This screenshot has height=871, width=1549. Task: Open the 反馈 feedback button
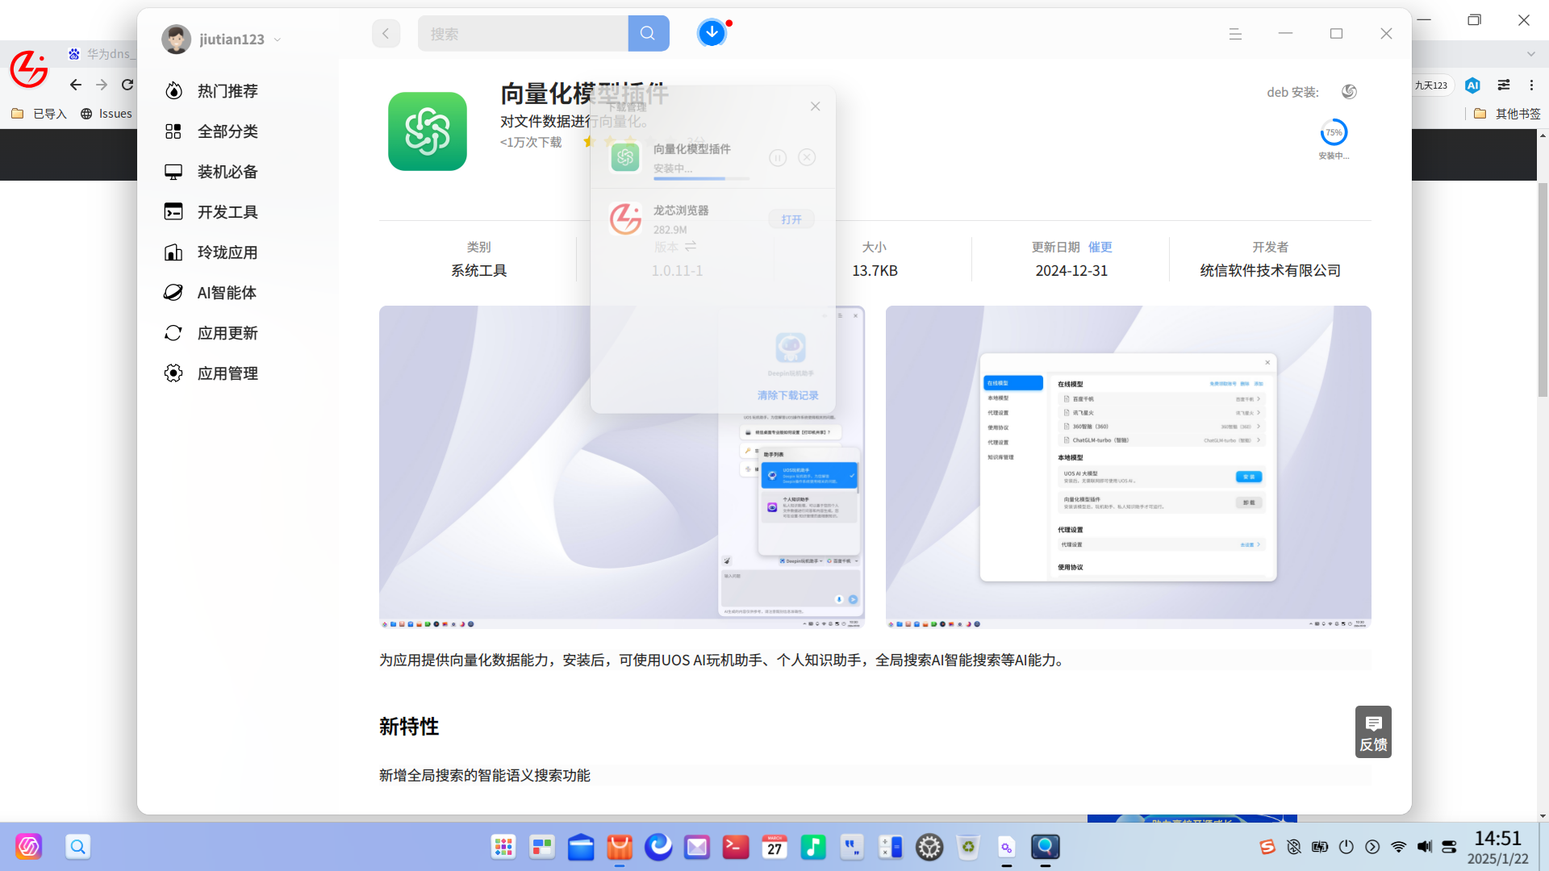[1373, 731]
